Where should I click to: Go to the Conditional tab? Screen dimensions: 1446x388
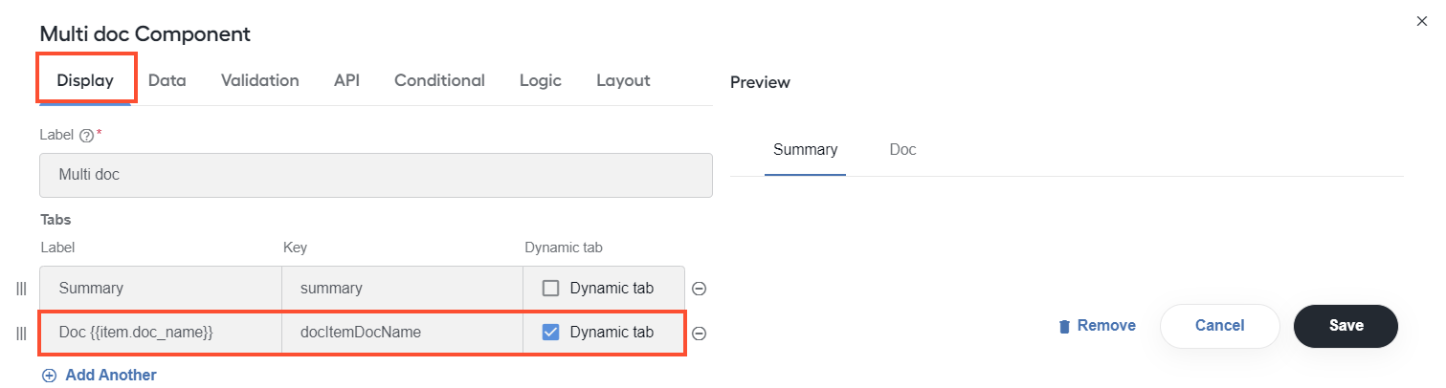coord(439,80)
